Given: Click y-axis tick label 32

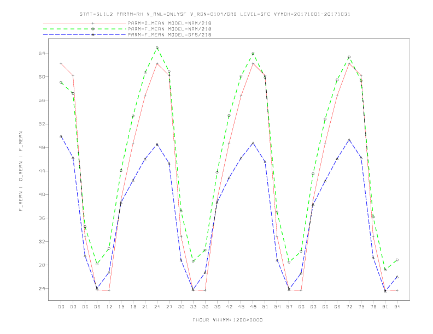Looking at the screenshot, I should [42, 241].
